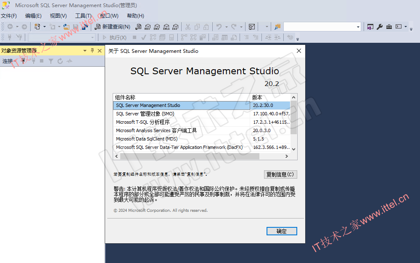Close the About SQL Server Management Studio dialog

click(299, 51)
